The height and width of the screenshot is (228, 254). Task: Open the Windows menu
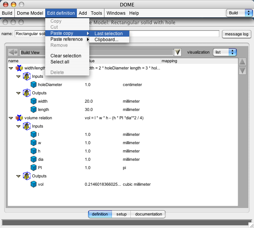116,13
